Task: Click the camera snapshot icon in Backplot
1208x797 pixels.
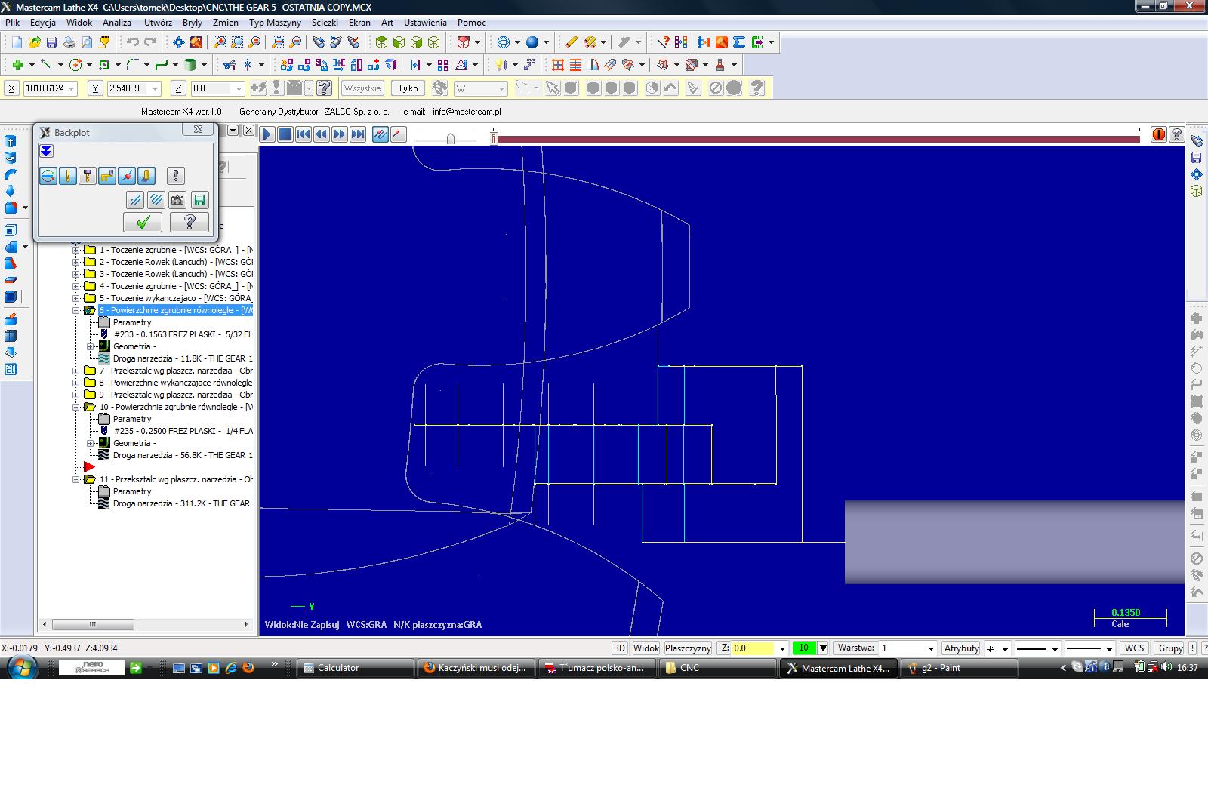Action: pyautogui.click(x=177, y=200)
